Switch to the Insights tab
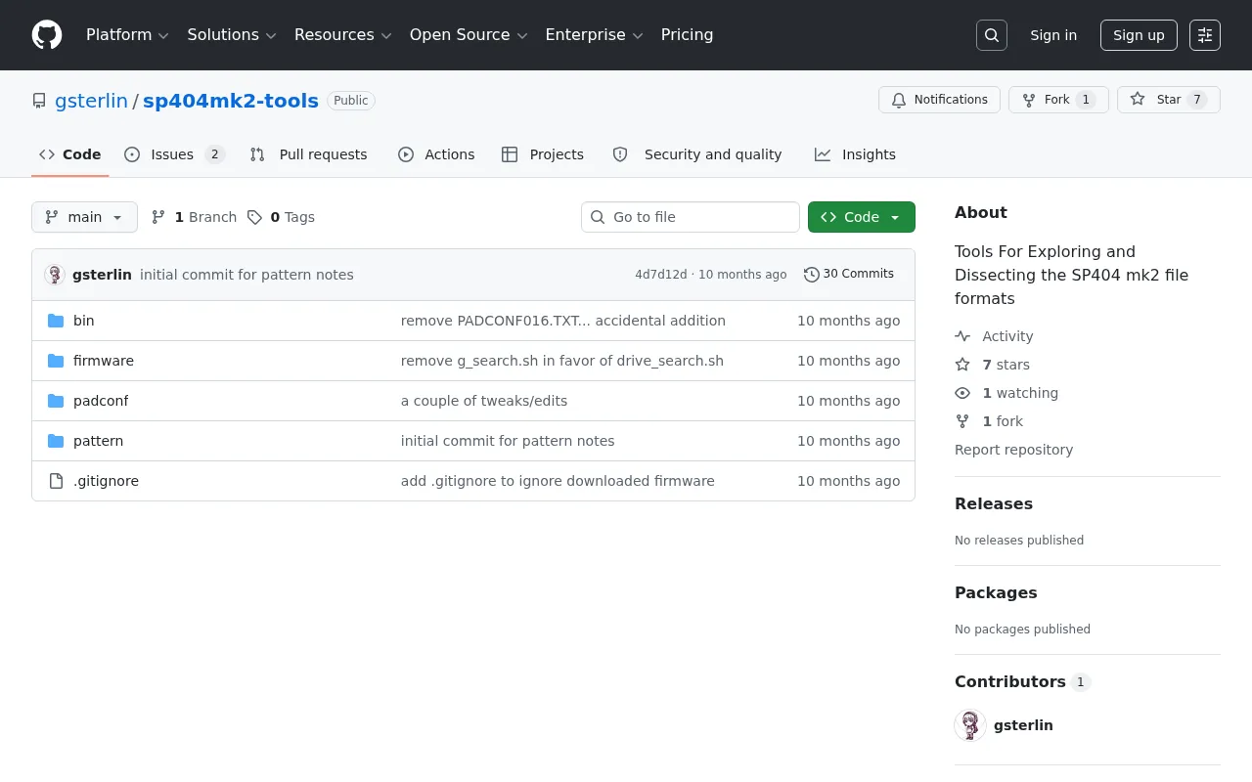This screenshot has height=782, width=1252. click(855, 154)
